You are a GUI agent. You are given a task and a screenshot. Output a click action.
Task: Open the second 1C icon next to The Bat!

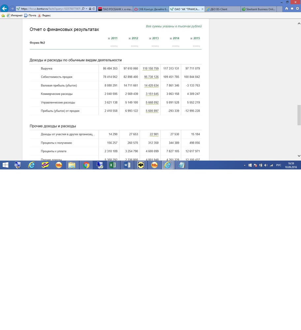coord(155,165)
